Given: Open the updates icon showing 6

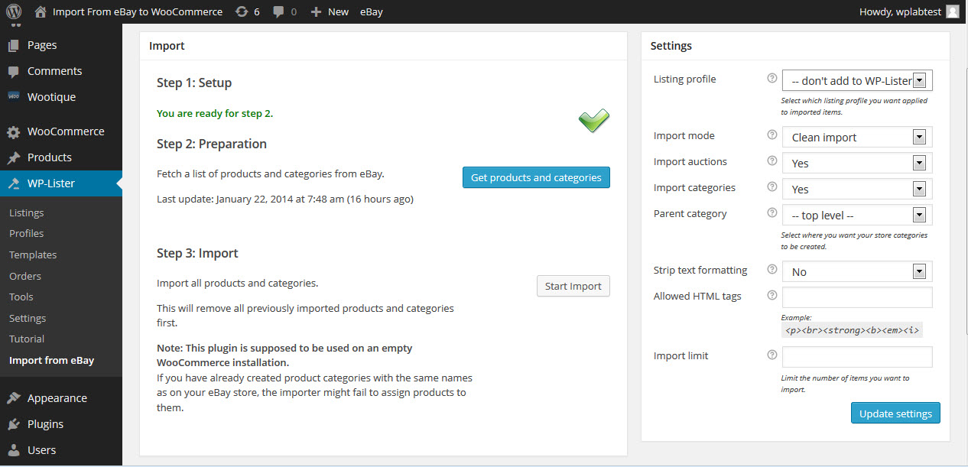Looking at the screenshot, I should [x=242, y=11].
